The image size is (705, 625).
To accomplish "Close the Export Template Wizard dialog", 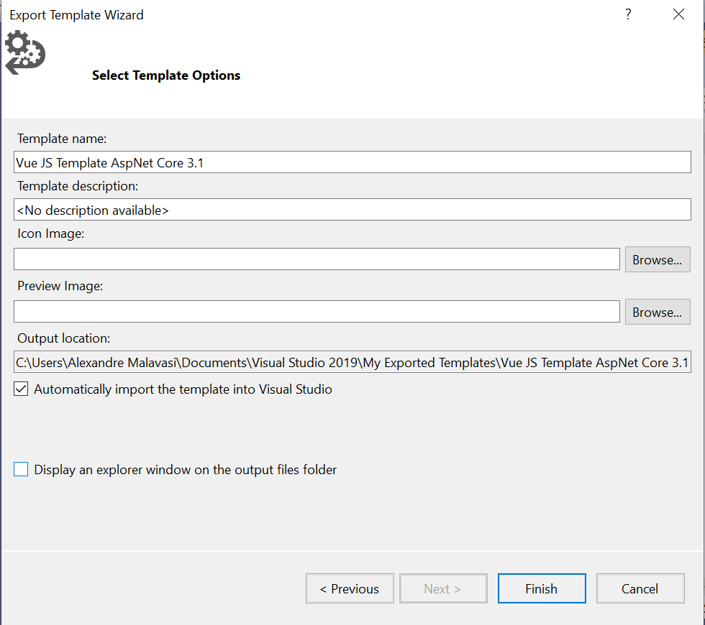I will tap(678, 14).
